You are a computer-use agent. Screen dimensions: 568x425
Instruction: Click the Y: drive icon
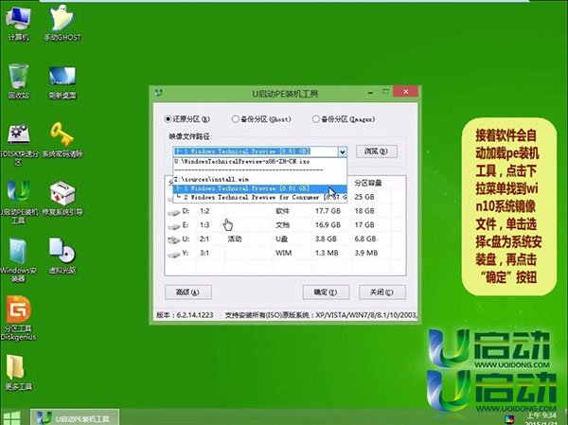(x=174, y=254)
